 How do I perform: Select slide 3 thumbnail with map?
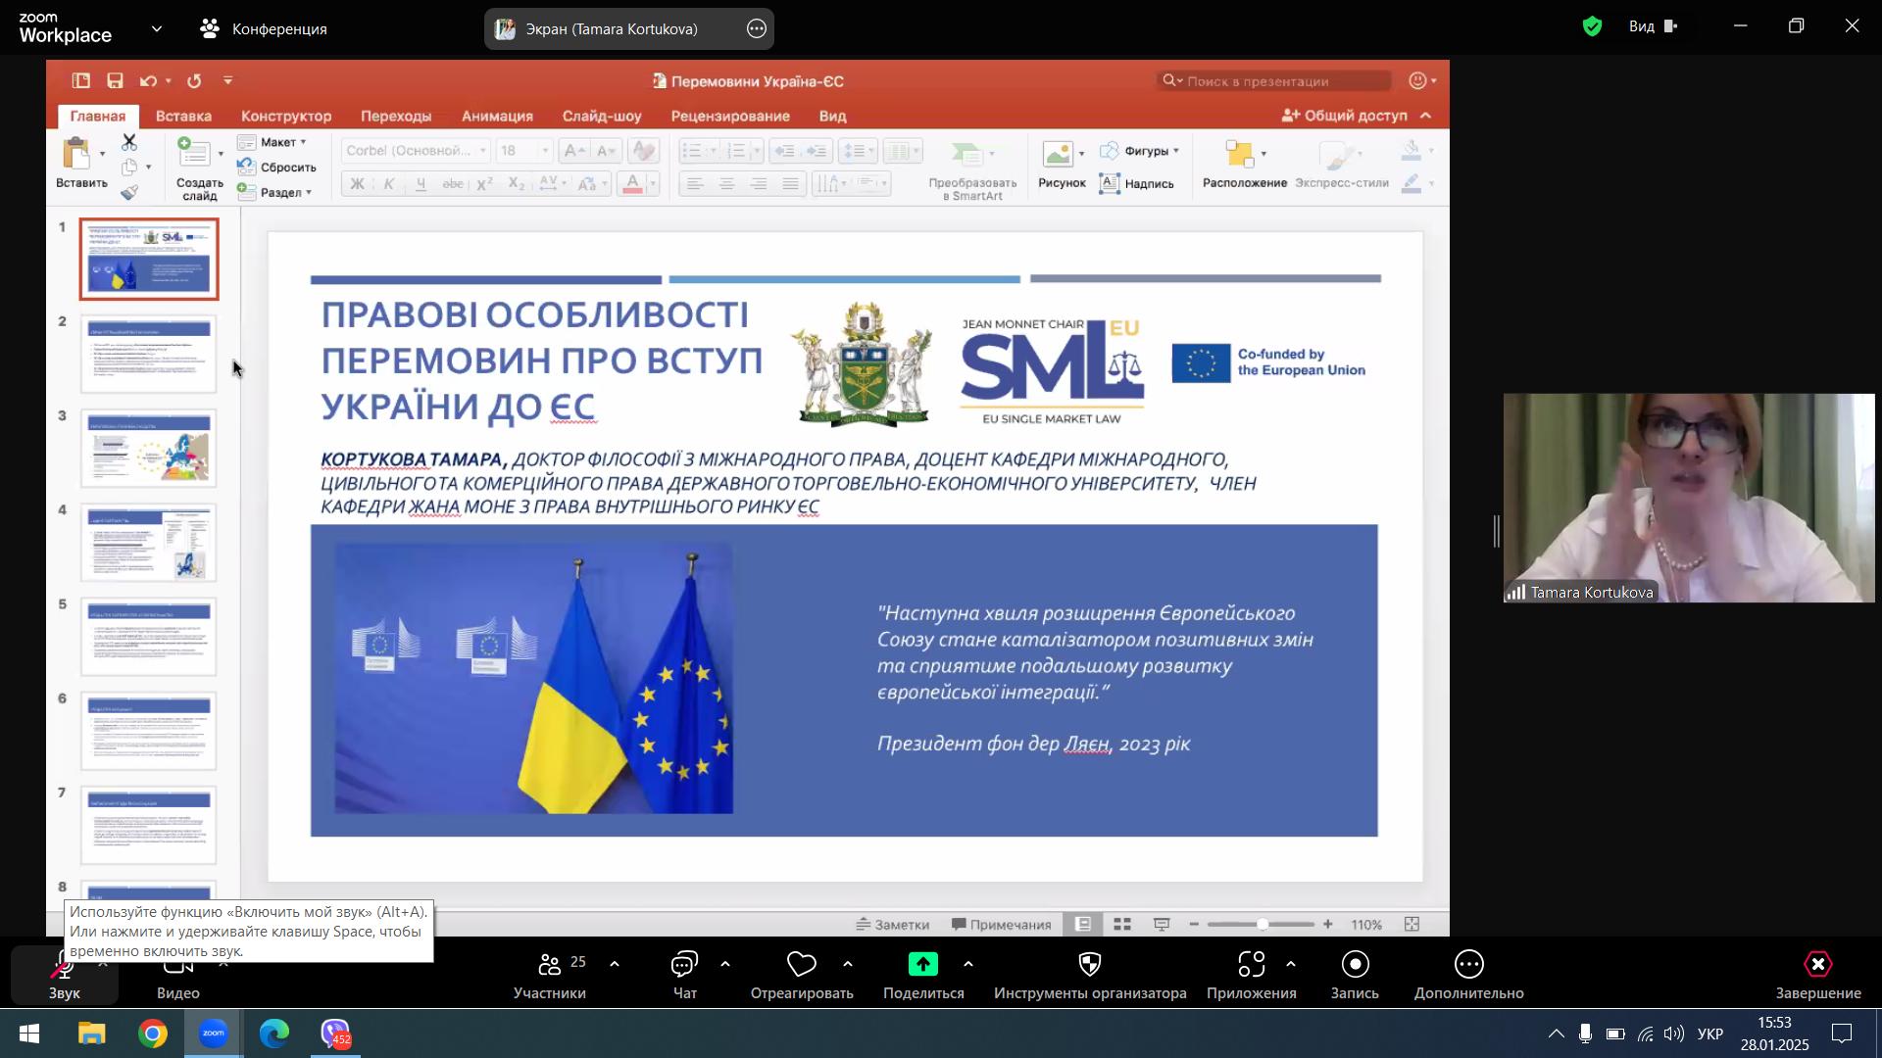[x=149, y=448]
